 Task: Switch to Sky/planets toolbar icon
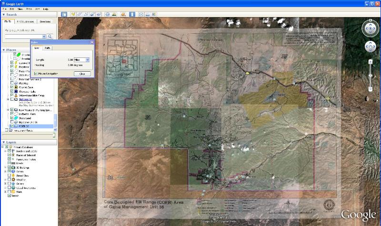tap(123, 15)
